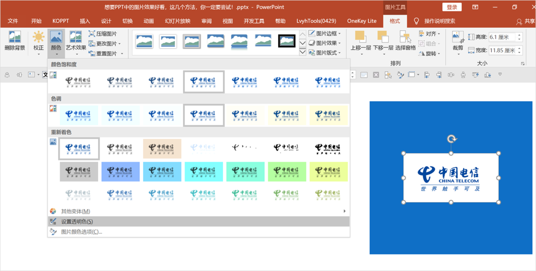This screenshot has height=271, width=536.
Task: Click the ribbon display options icon in title bar
Action: tap(475, 7)
